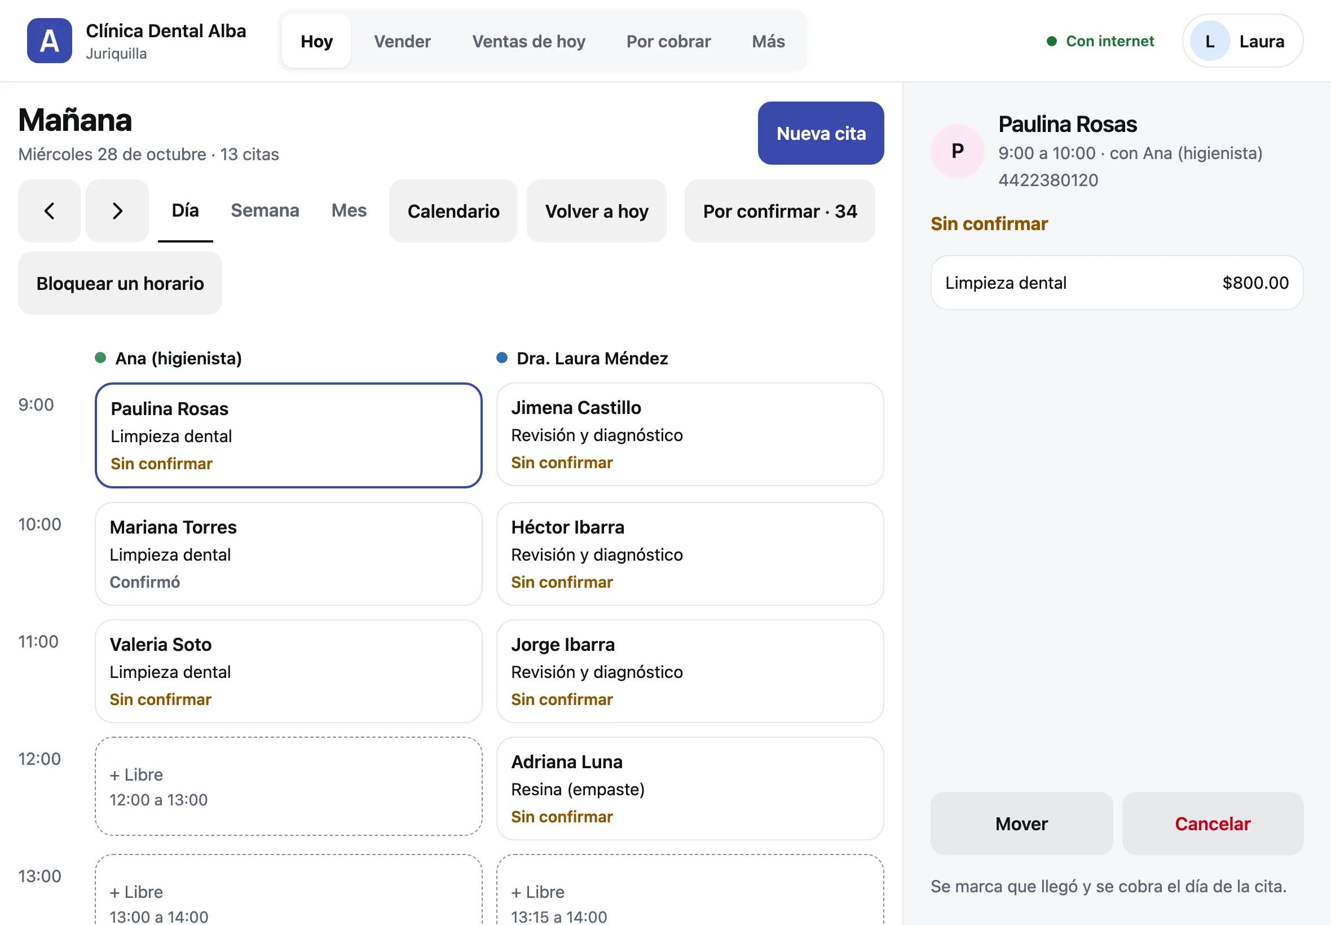This screenshot has width=1331, height=925.
Task: Switch to the Hoy tab
Action: click(x=316, y=41)
